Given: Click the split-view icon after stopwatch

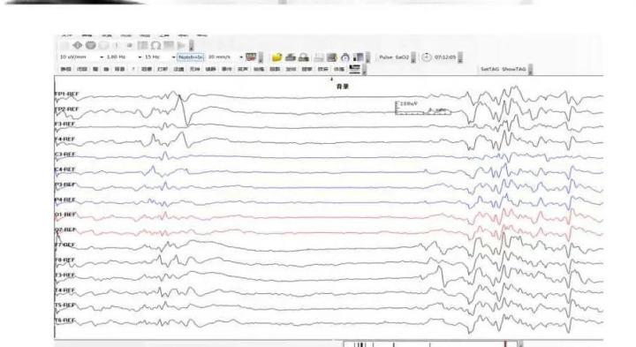Looking at the screenshot, I should point(358,57).
